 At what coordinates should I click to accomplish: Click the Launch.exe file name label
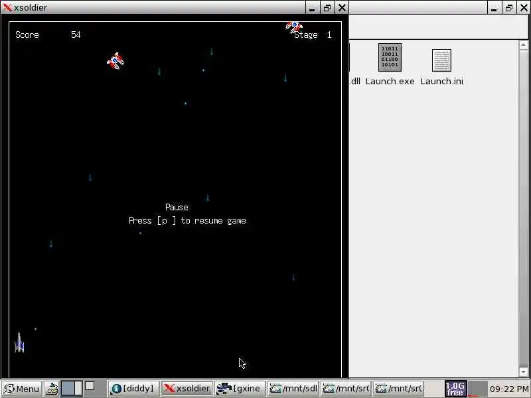click(390, 81)
